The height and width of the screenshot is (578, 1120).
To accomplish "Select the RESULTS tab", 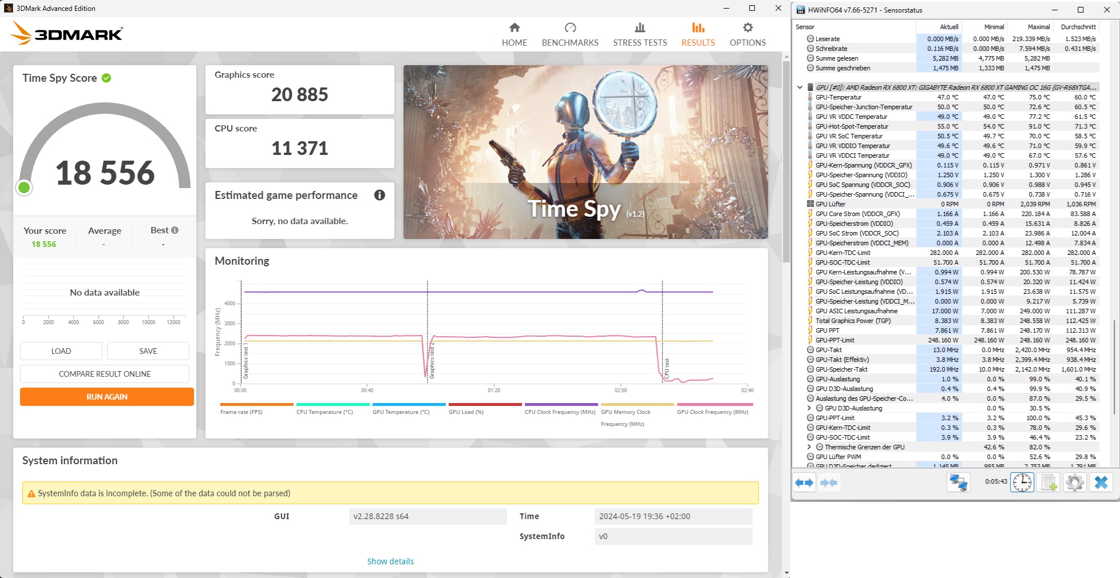I will (698, 35).
